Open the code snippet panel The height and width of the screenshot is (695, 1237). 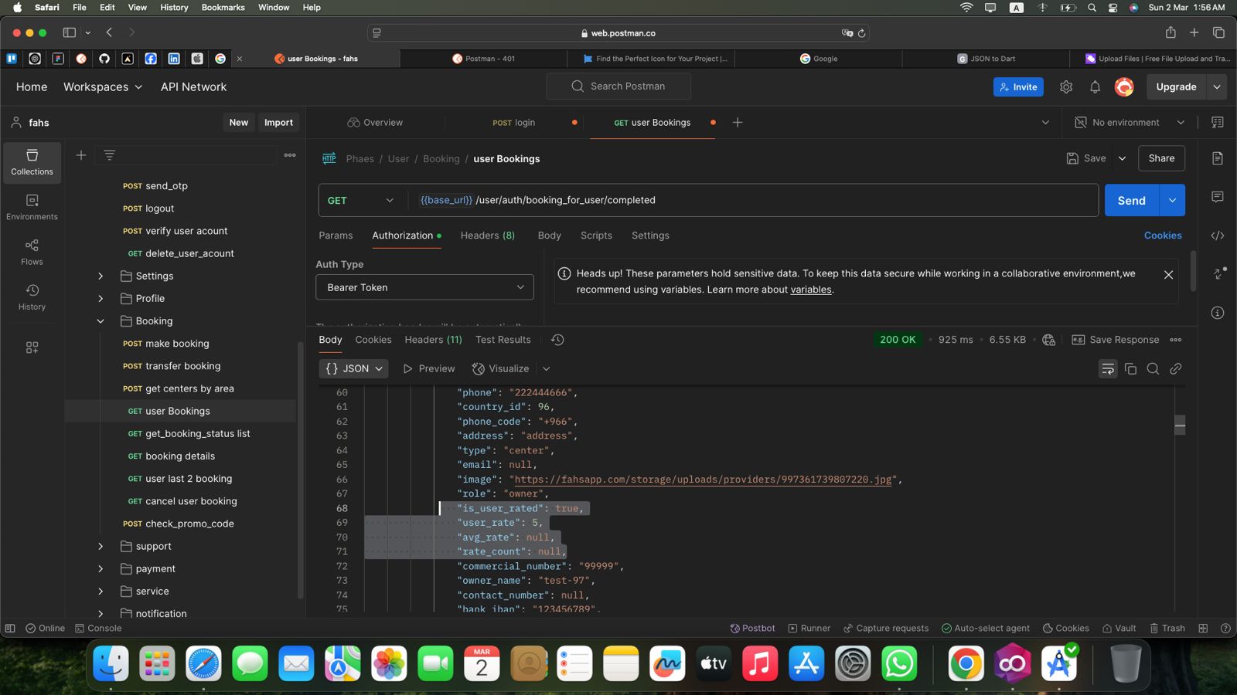(x=1217, y=236)
